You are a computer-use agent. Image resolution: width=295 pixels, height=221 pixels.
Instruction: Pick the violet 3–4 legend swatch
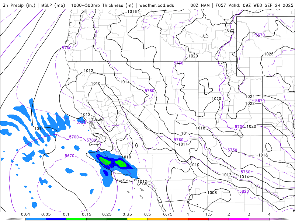click(259, 219)
